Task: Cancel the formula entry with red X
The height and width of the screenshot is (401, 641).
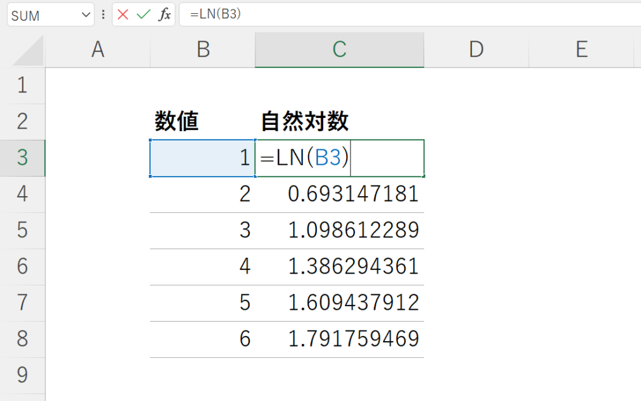Action: click(123, 15)
